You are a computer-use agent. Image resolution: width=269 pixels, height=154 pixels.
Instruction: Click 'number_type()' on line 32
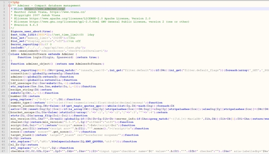(x=22, y=103)
